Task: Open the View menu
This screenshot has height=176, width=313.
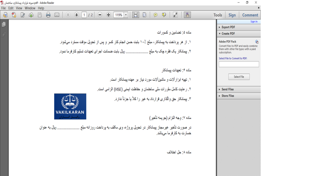Action: click(x=19, y=8)
